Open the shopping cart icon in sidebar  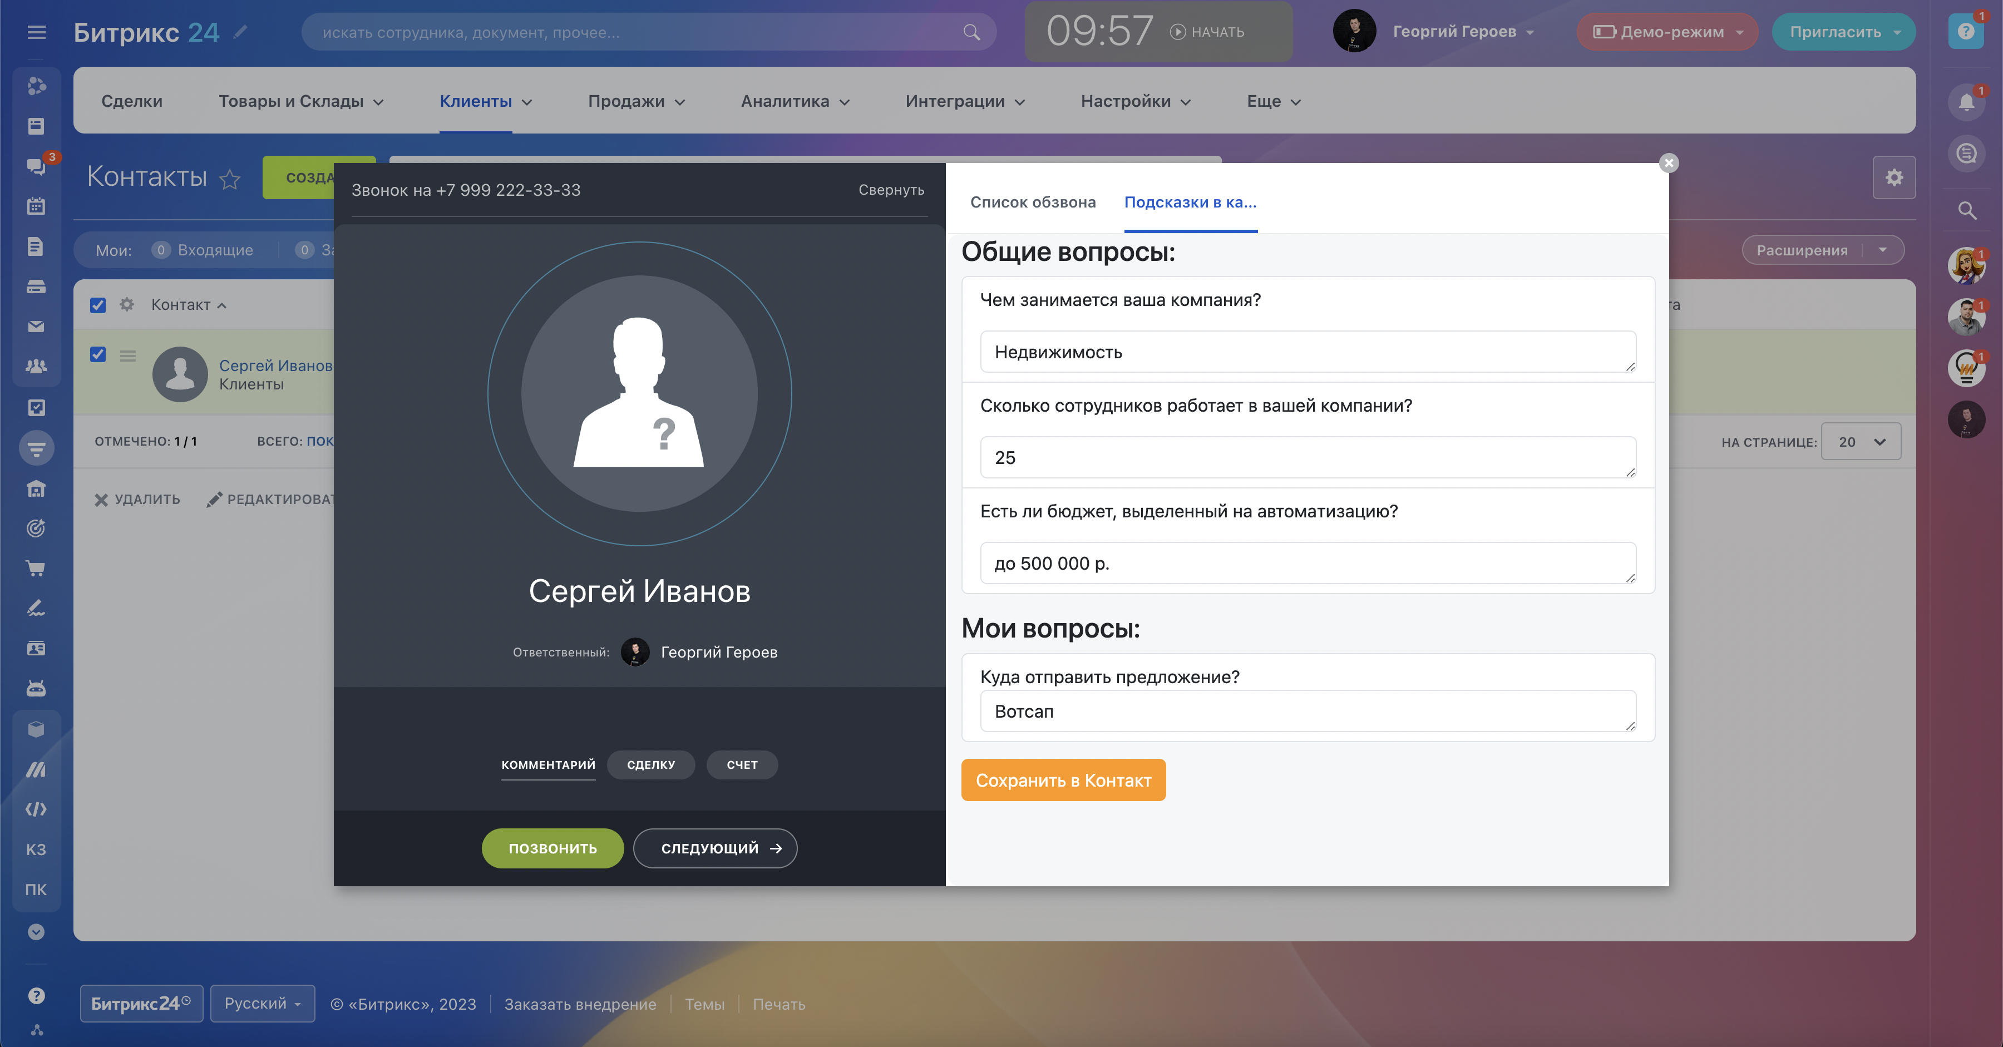36,568
